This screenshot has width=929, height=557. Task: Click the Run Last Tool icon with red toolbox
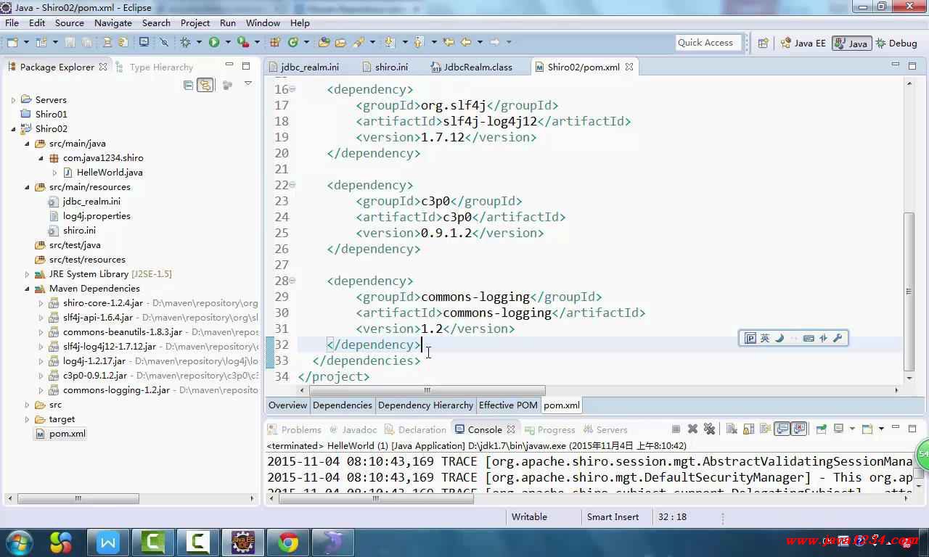pyautogui.click(x=243, y=43)
